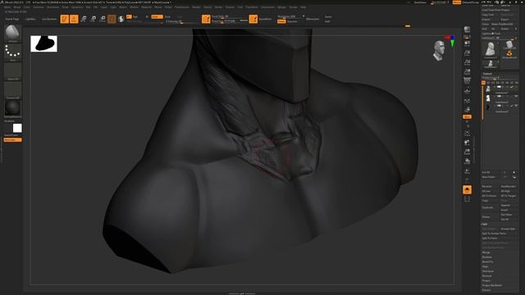The image size is (525, 295).
Task: Click the white main color swatch
Action: coord(17,128)
